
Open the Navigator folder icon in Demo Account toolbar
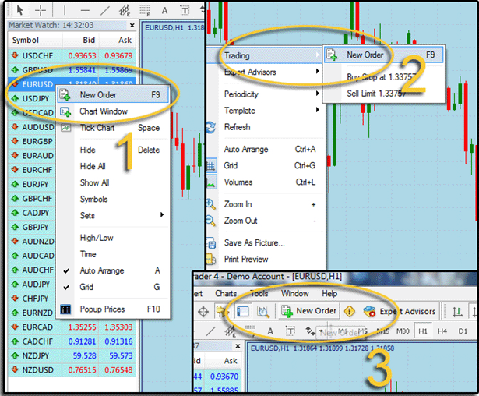click(x=222, y=312)
